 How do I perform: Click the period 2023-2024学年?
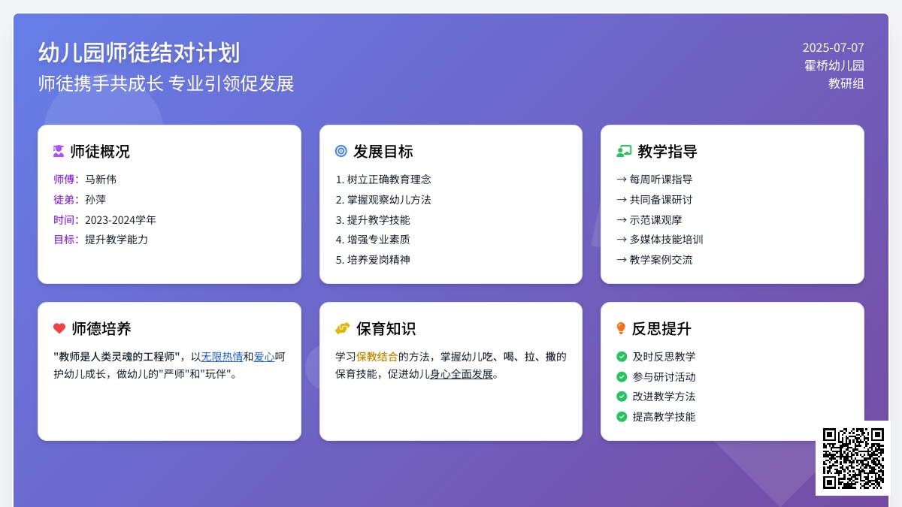pyautogui.click(x=120, y=220)
